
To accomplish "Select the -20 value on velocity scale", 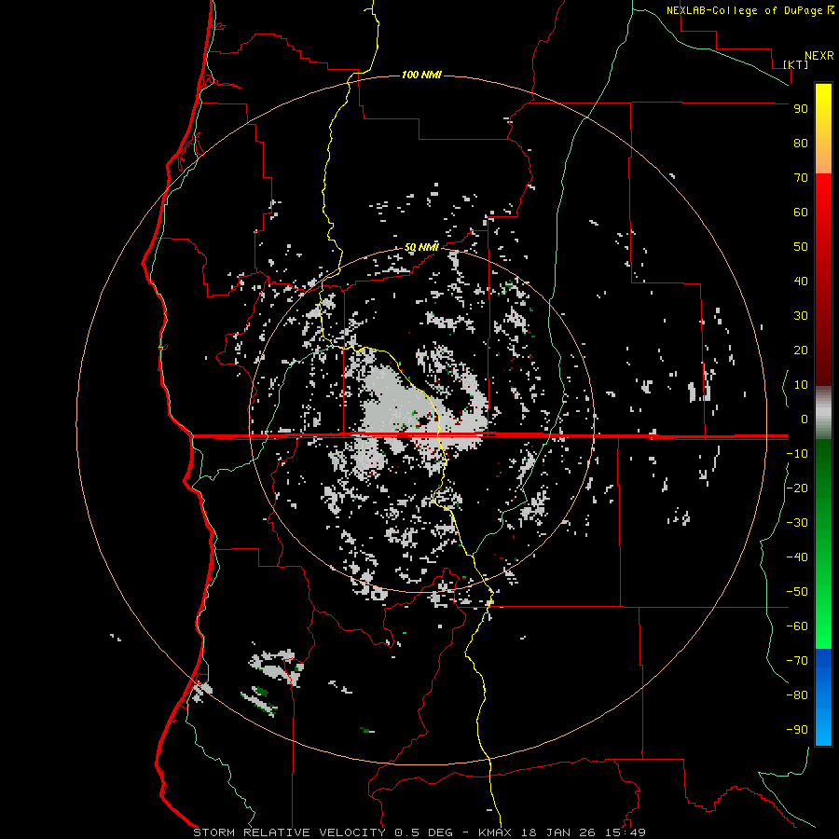I will pos(797,488).
